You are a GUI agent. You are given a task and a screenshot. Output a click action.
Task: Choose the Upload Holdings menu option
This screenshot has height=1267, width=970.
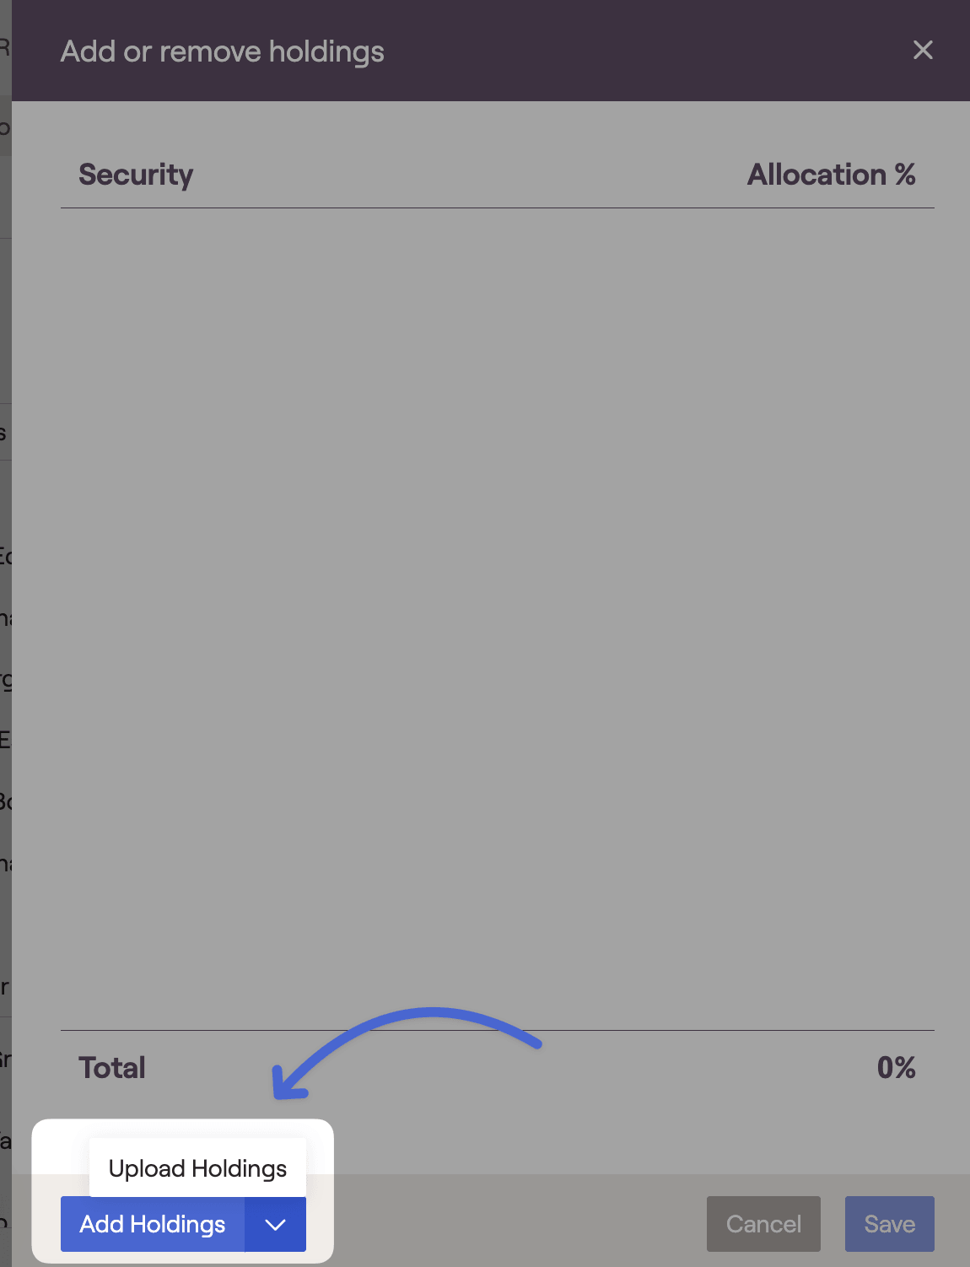tap(197, 1168)
